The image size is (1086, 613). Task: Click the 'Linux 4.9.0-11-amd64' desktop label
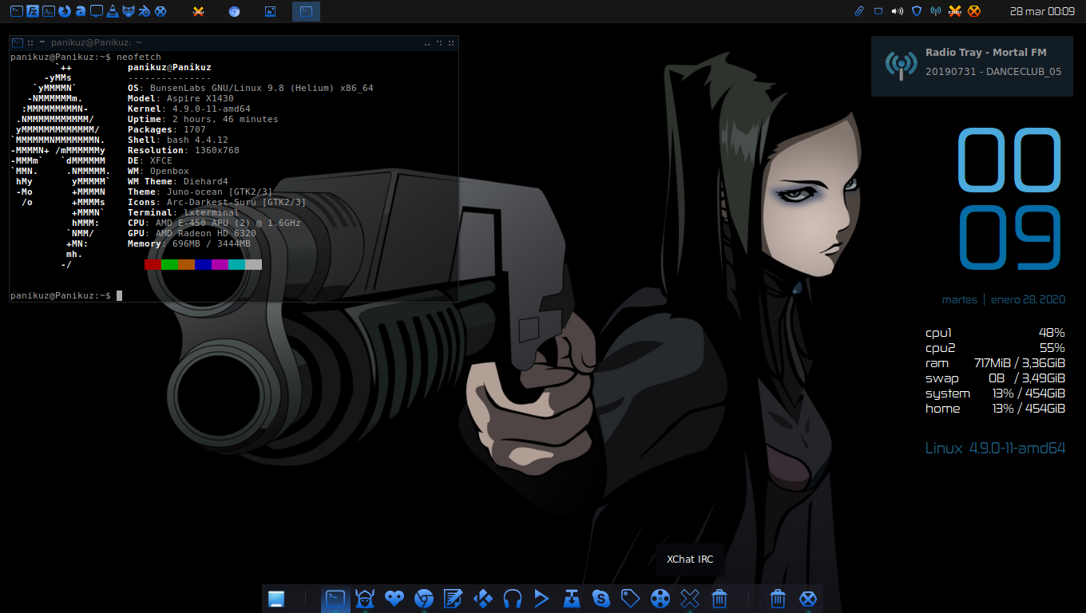pos(995,449)
